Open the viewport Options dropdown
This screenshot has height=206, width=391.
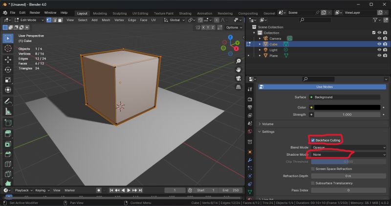coord(234,27)
